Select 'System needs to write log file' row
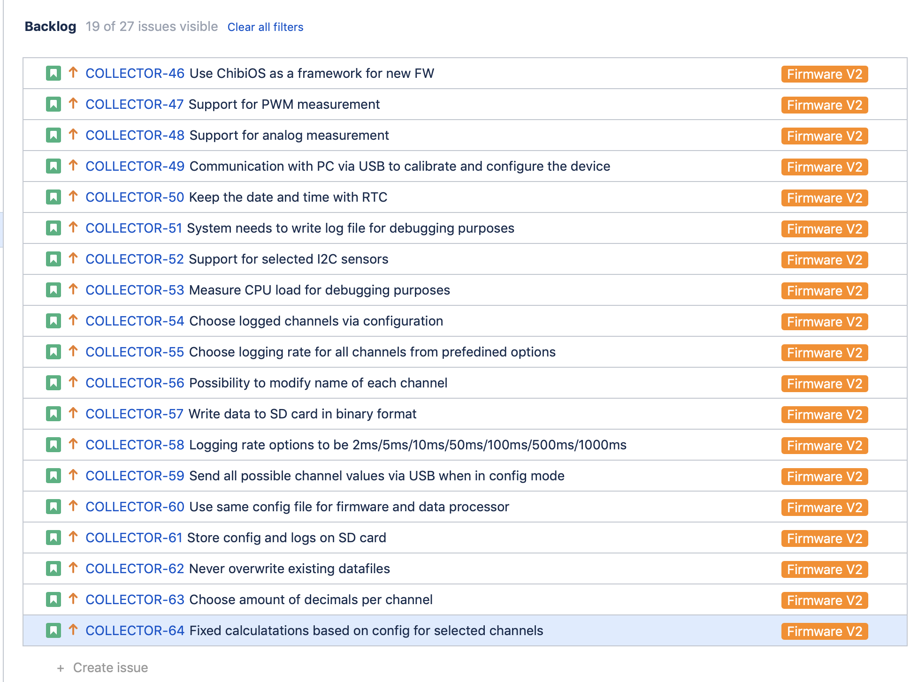The image size is (918, 682). [x=465, y=228]
